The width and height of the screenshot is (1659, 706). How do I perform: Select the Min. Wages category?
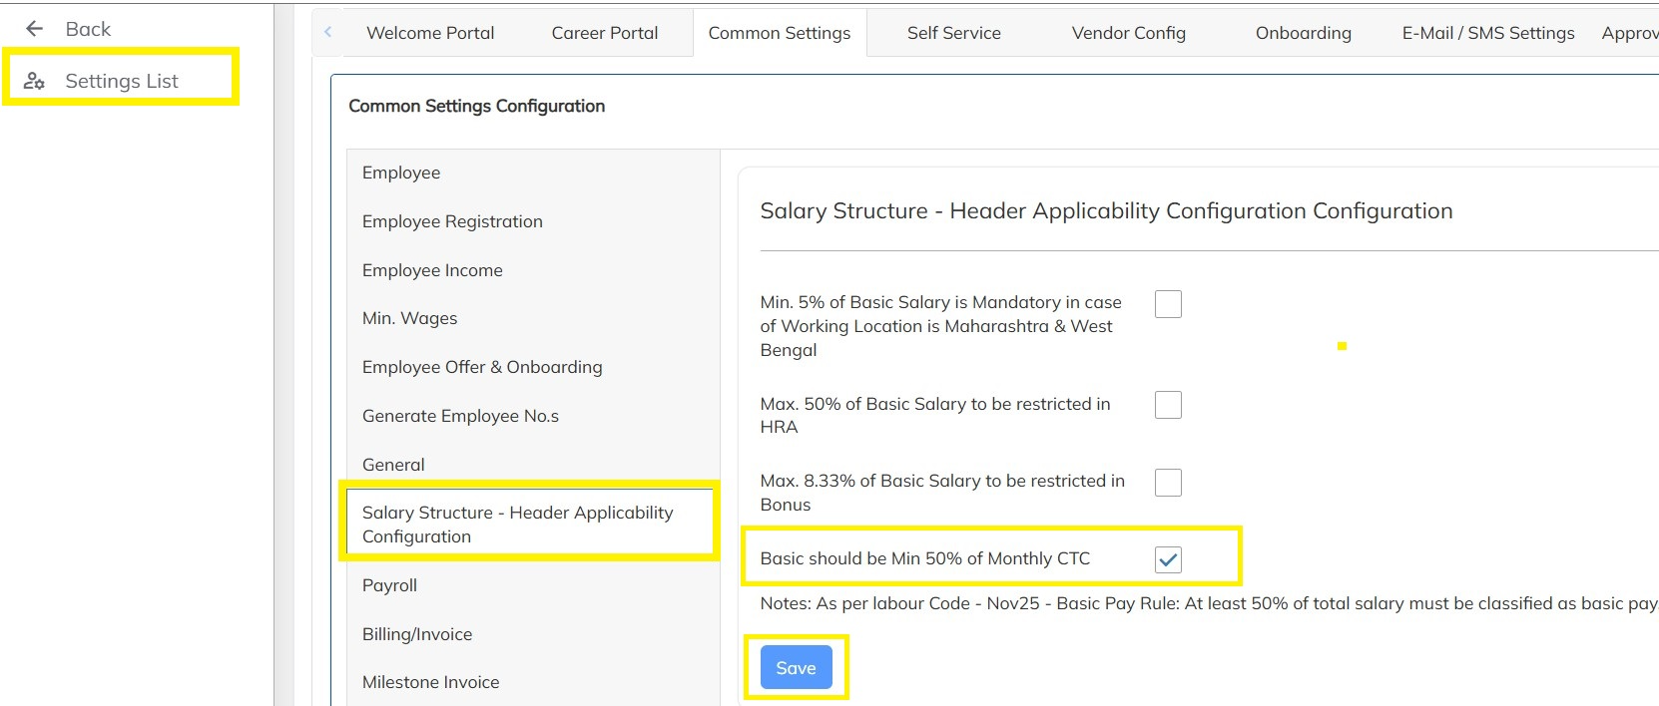point(409,318)
